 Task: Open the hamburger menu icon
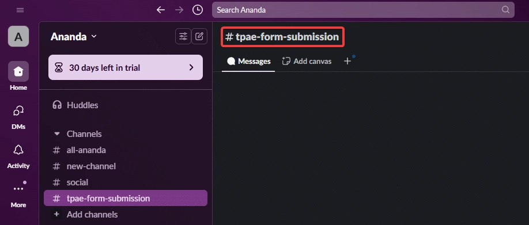pyautogui.click(x=20, y=10)
